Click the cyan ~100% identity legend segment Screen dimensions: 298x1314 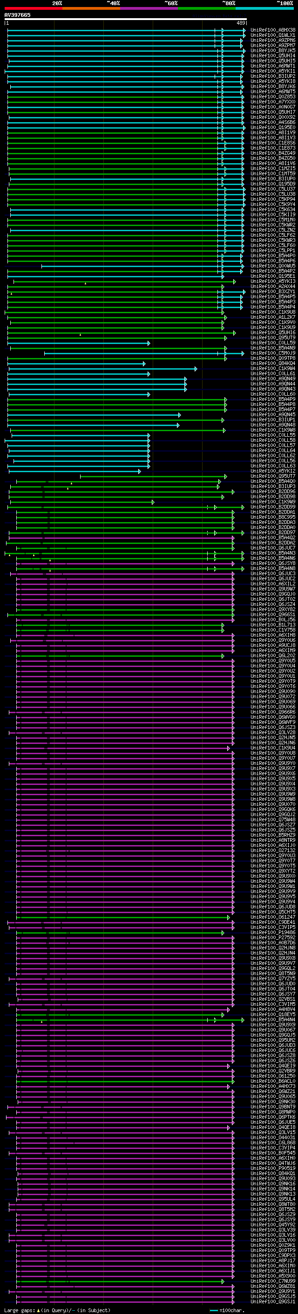(x=264, y=8)
